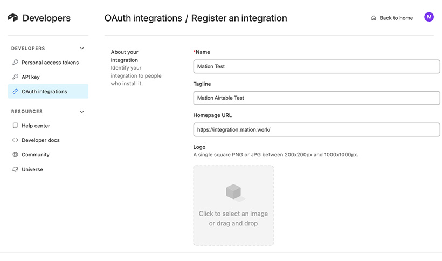Click OAuth integrations breadcrumb in page title
442x261 pixels.
(143, 18)
